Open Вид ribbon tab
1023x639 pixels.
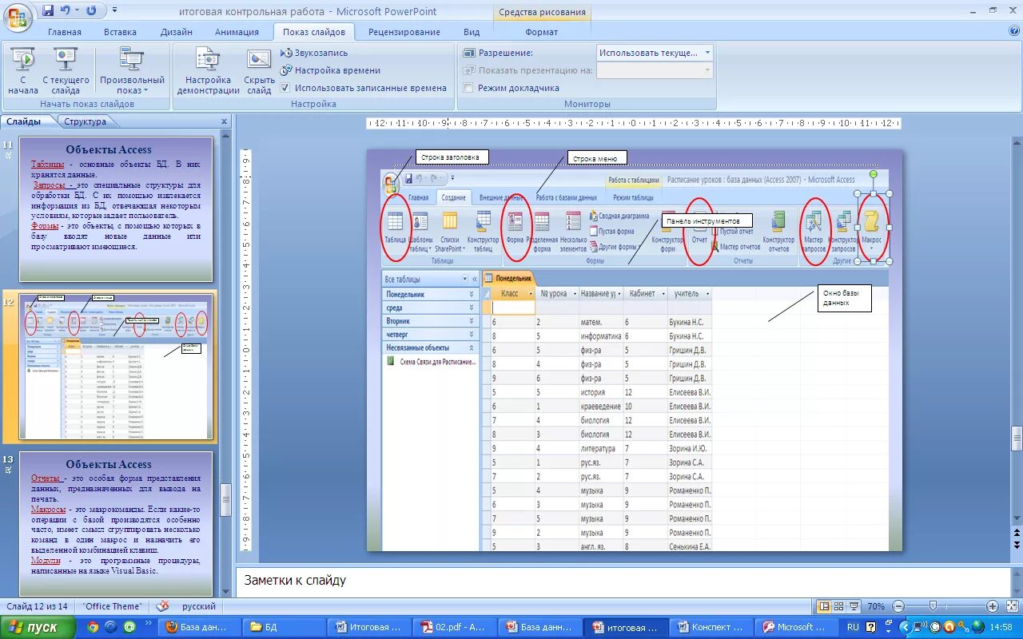pyautogui.click(x=472, y=32)
